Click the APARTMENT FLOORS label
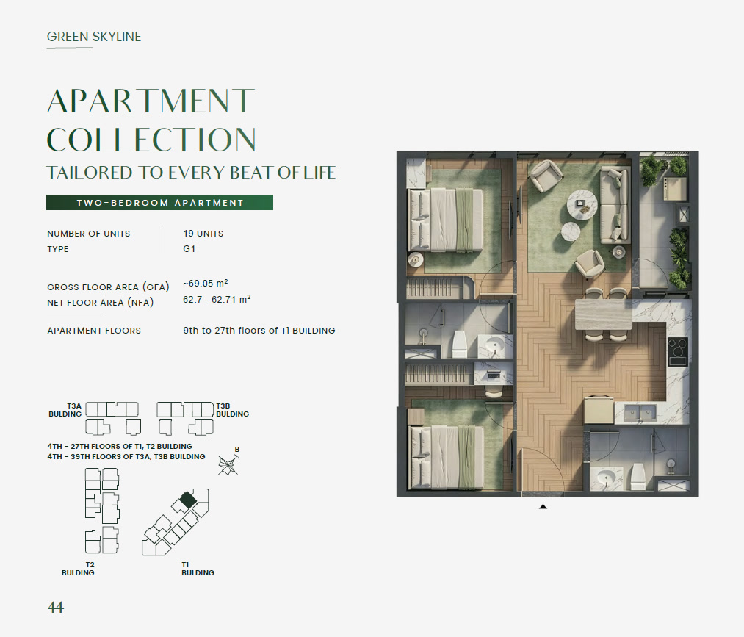Screen dimensions: 744x637 click(94, 331)
